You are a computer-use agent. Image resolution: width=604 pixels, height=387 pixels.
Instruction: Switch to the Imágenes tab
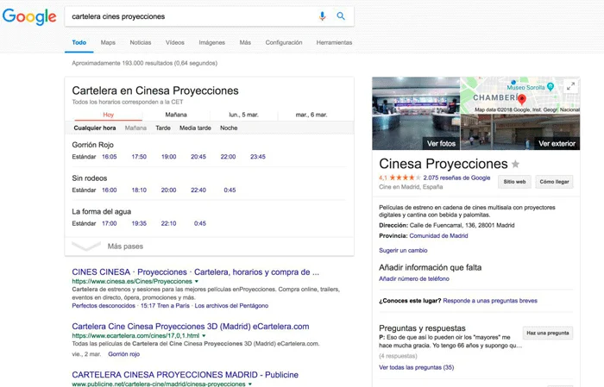pos(212,42)
